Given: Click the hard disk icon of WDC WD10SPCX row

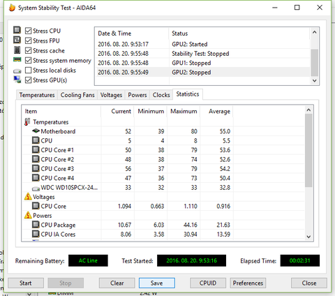Looking at the screenshot, I should (x=36, y=188).
